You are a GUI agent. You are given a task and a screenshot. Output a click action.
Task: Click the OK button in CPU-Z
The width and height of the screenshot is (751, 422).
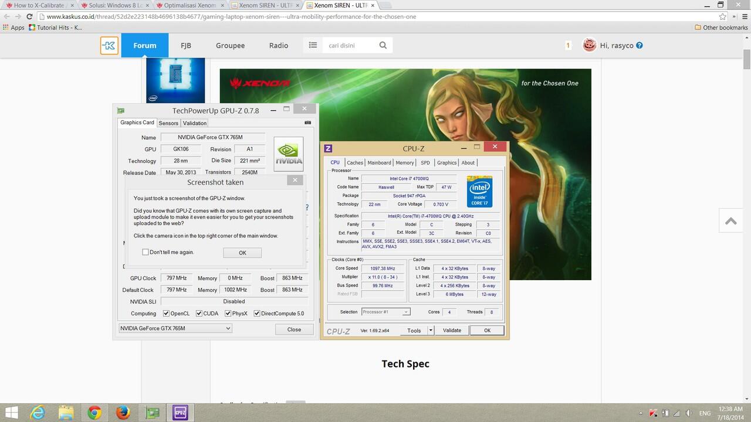click(x=487, y=331)
